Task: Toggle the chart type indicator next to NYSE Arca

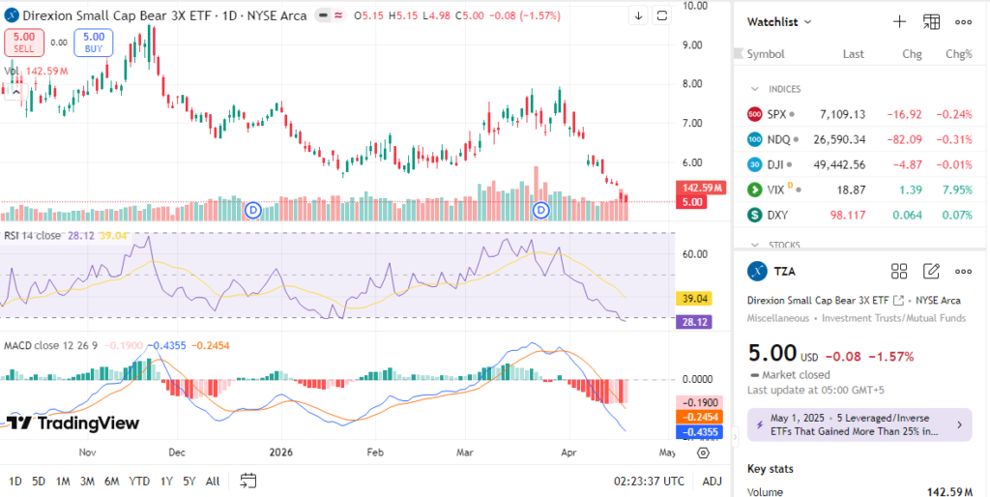Action: [x=322, y=16]
